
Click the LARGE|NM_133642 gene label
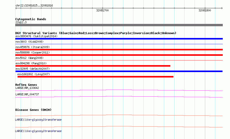tap(27, 88)
